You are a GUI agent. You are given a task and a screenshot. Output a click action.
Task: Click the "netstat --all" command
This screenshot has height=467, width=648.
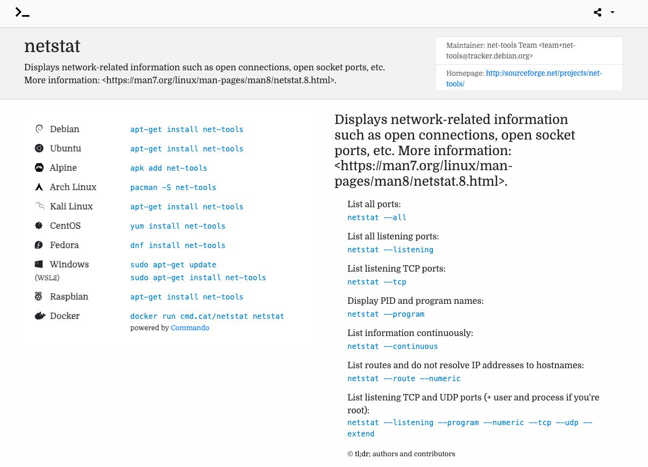(x=377, y=217)
